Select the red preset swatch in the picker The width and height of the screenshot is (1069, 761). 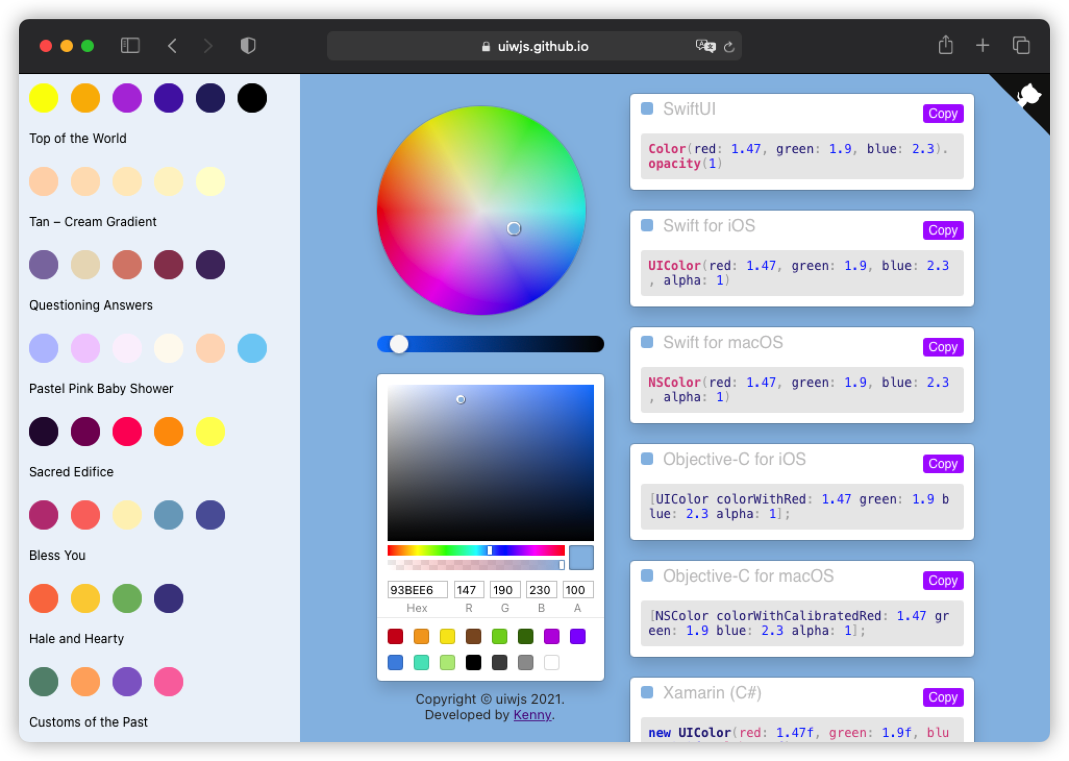pos(395,636)
